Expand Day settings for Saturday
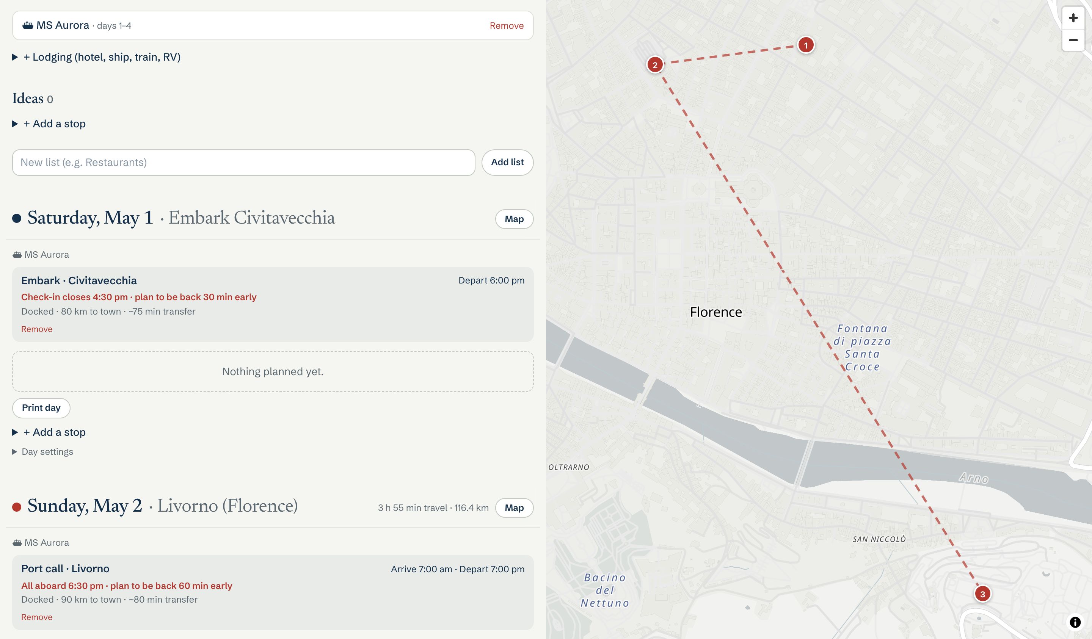 click(42, 451)
